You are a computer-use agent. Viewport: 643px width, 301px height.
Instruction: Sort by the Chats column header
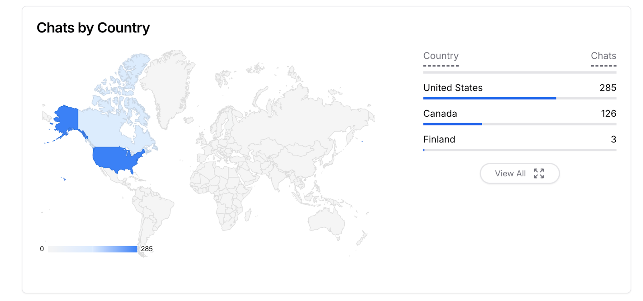coord(603,56)
